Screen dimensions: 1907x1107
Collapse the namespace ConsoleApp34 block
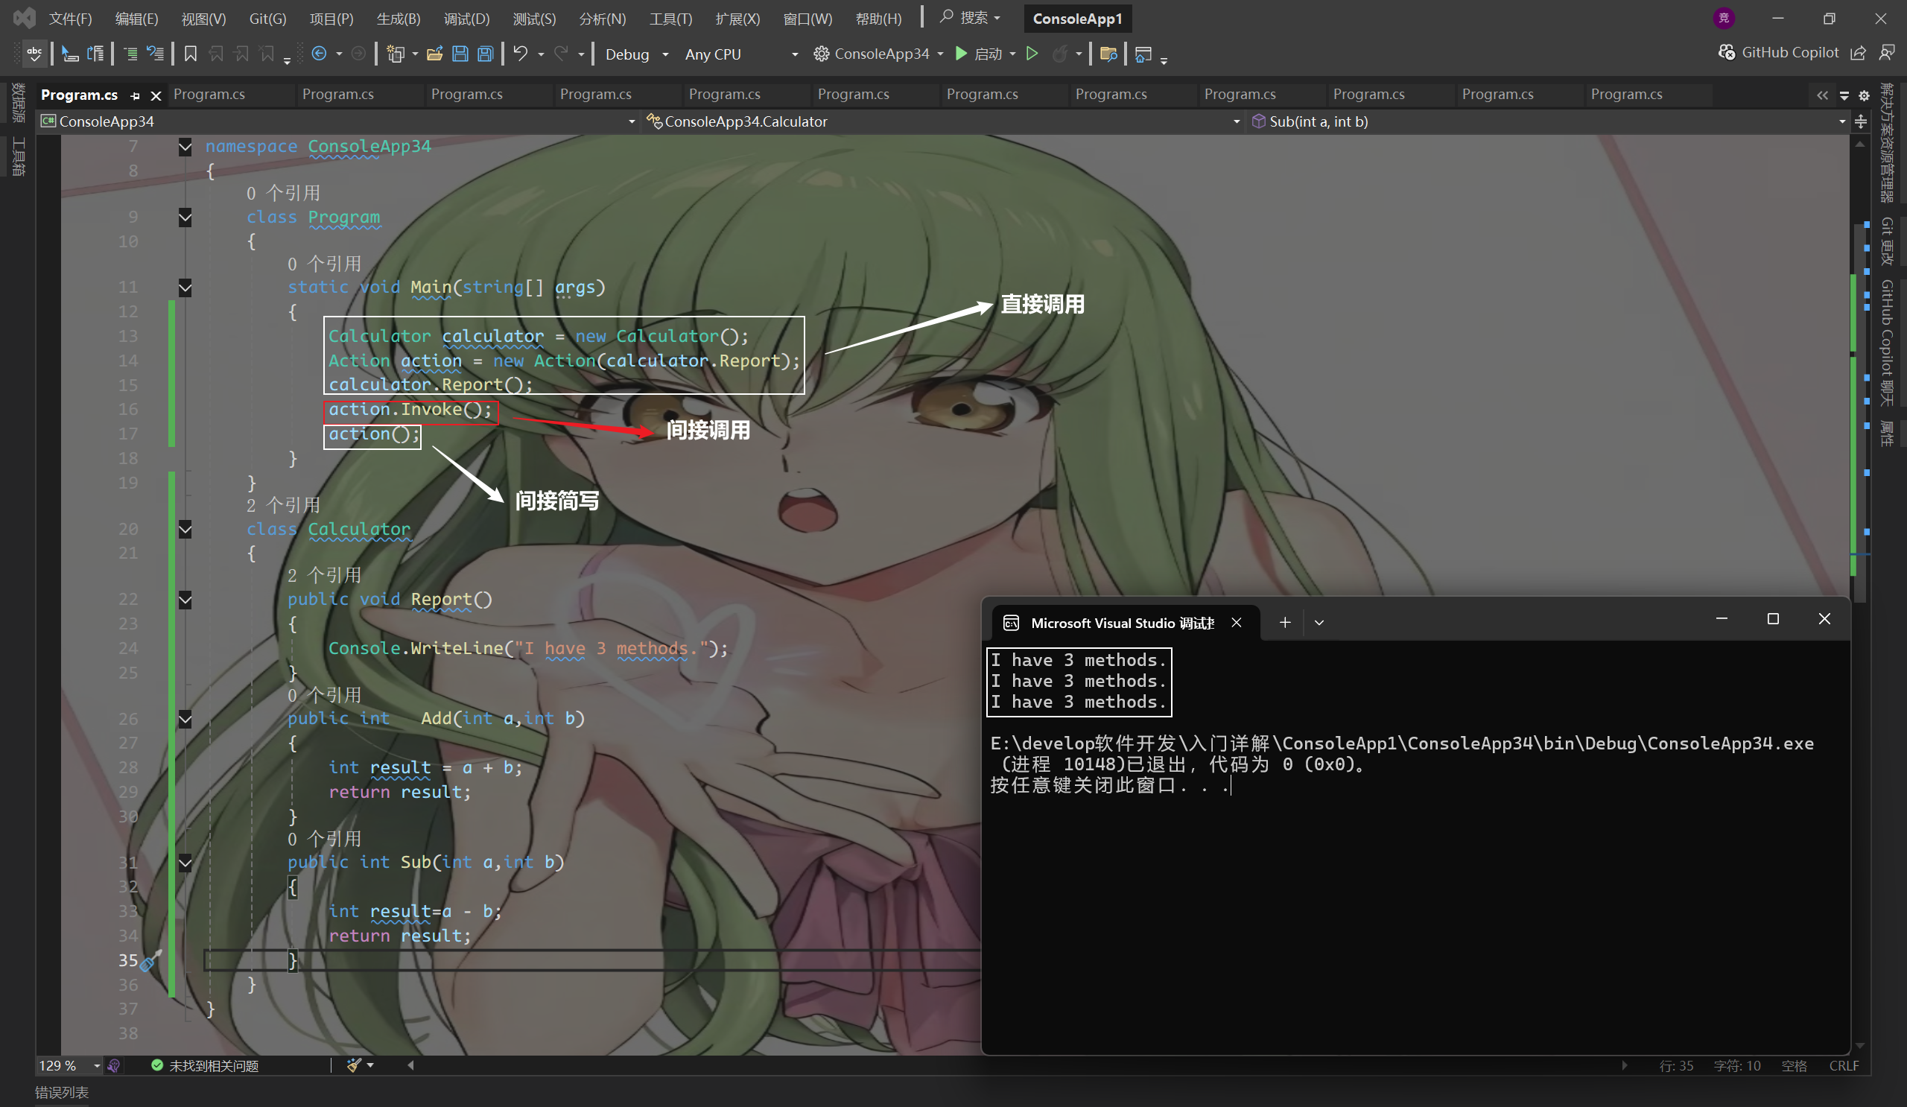click(185, 147)
